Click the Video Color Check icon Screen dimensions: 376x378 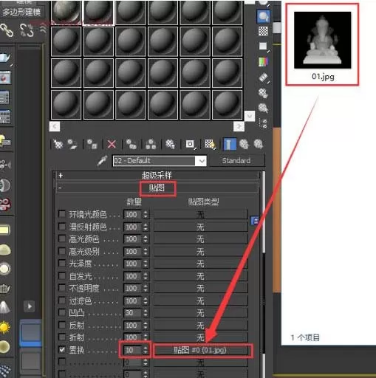coord(263,62)
